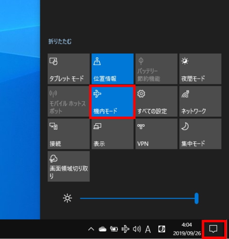Open すべての設定 gear tile

click(x=156, y=102)
